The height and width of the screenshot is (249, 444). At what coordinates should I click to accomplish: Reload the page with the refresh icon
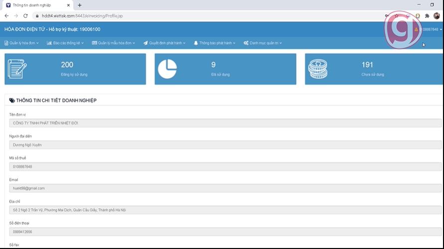click(x=25, y=16)
